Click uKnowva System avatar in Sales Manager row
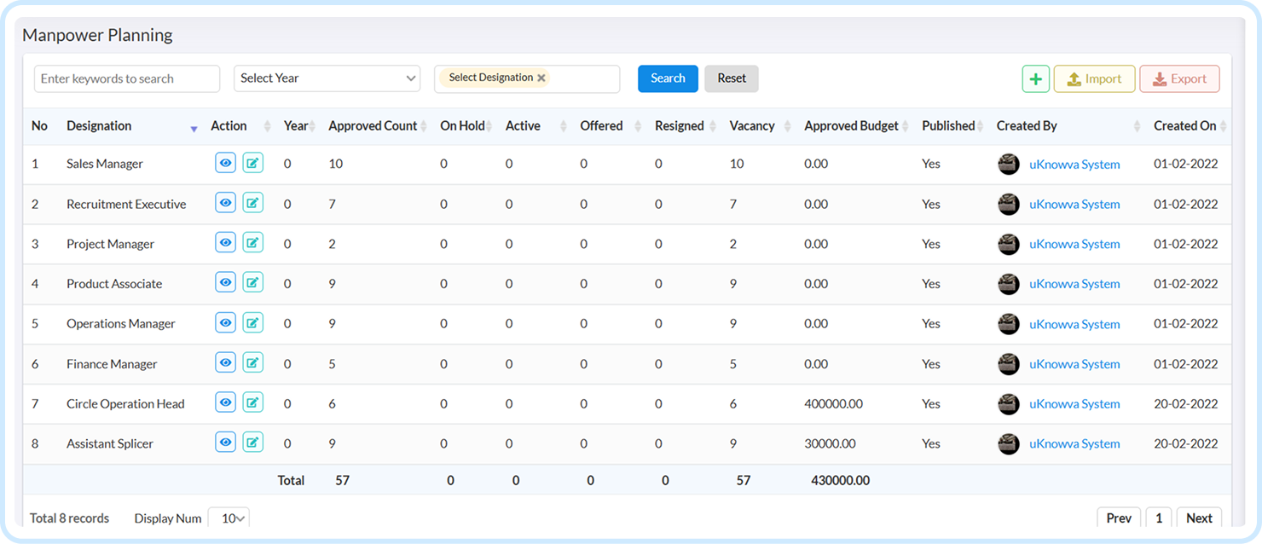The width and height of the screenshot is (1262, 544). pyautogui.click(x=1009, y=165)
